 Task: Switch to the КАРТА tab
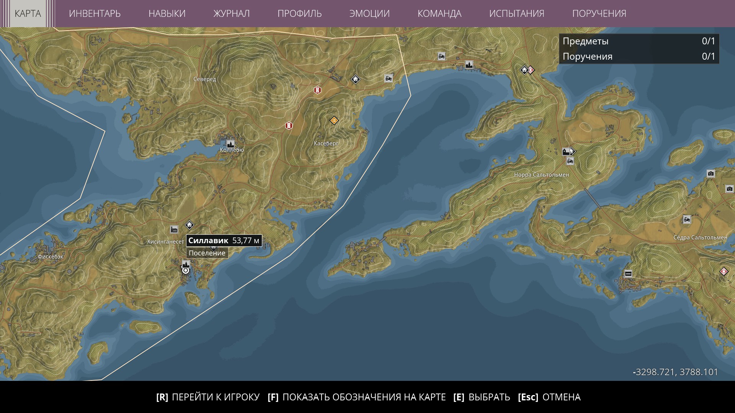28,13
